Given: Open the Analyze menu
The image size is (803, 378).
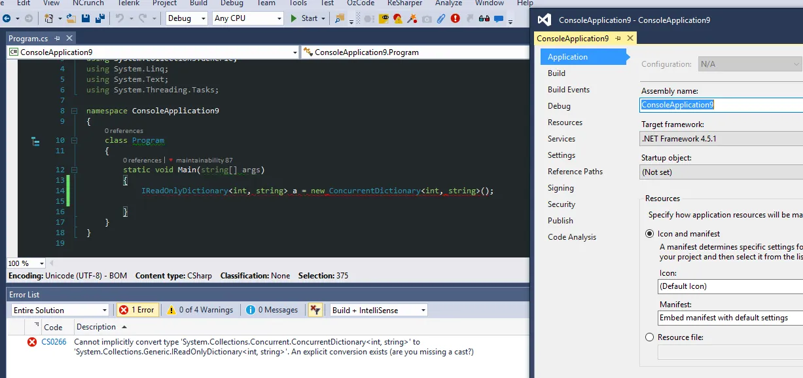Looking at the screenshot, I should 448,3.
